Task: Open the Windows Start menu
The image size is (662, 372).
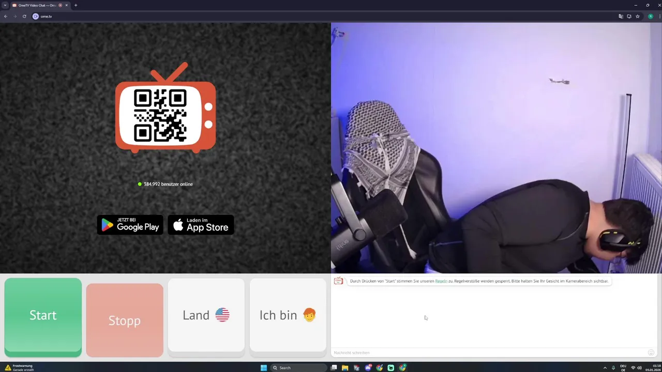Action: click(x=264, y=368)
